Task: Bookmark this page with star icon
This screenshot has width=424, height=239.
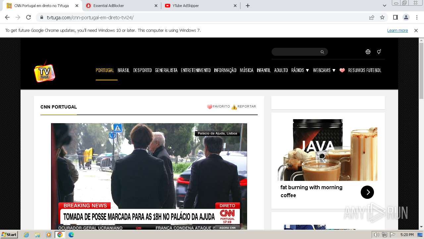Action: (382, 17)
